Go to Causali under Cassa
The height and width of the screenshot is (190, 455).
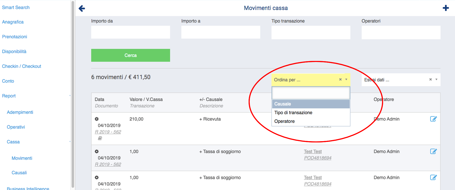tap(19, 173)
